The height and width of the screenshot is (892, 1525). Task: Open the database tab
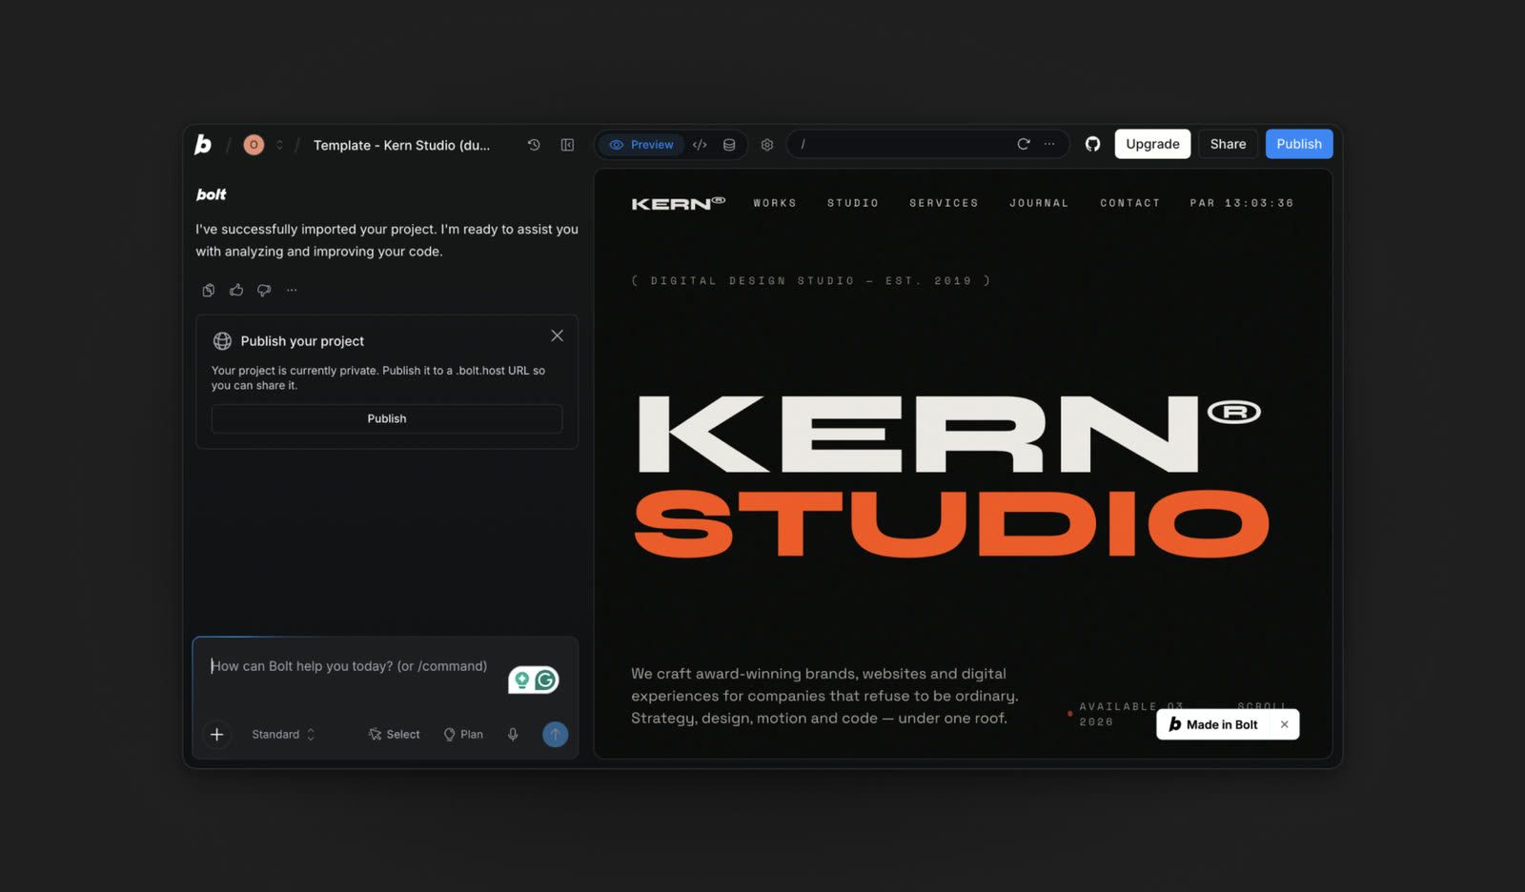[729, 145]
